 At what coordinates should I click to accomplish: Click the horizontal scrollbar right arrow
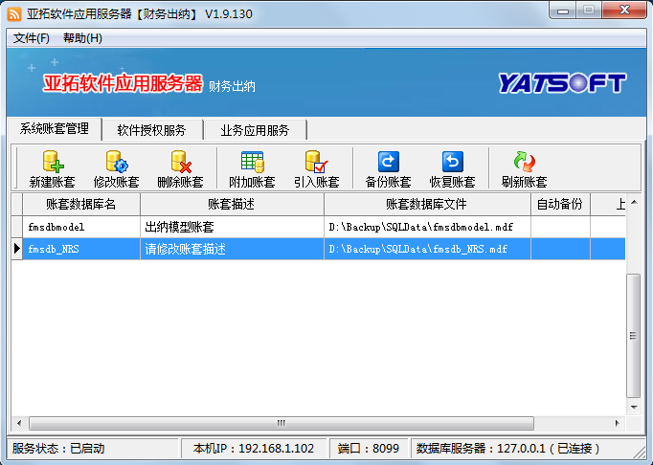click(619, 423)
